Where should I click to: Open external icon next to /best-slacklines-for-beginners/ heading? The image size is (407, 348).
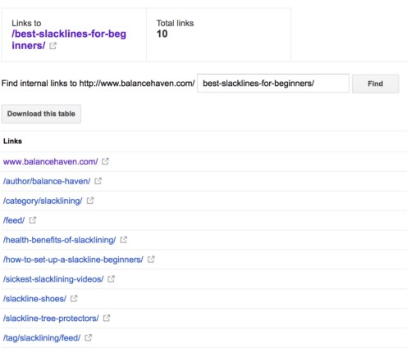tap(53, 46)
